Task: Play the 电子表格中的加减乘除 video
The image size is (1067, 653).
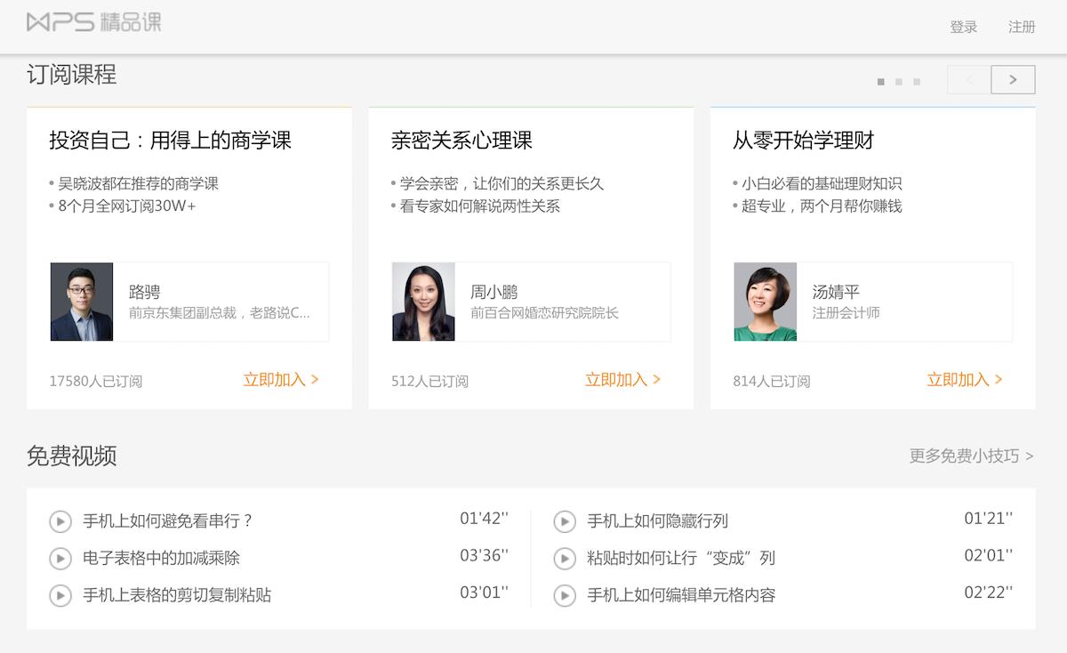Action: click(60, 559)
